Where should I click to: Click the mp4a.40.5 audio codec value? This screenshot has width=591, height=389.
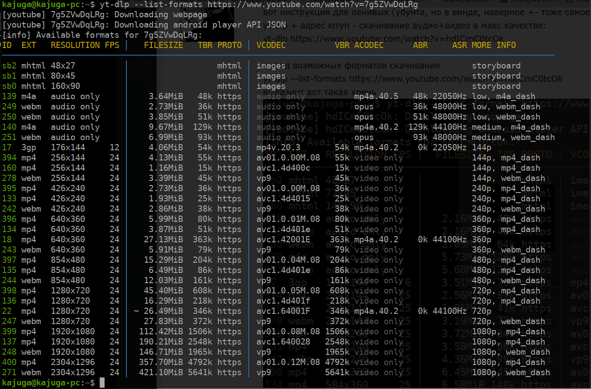click(376, 96)
